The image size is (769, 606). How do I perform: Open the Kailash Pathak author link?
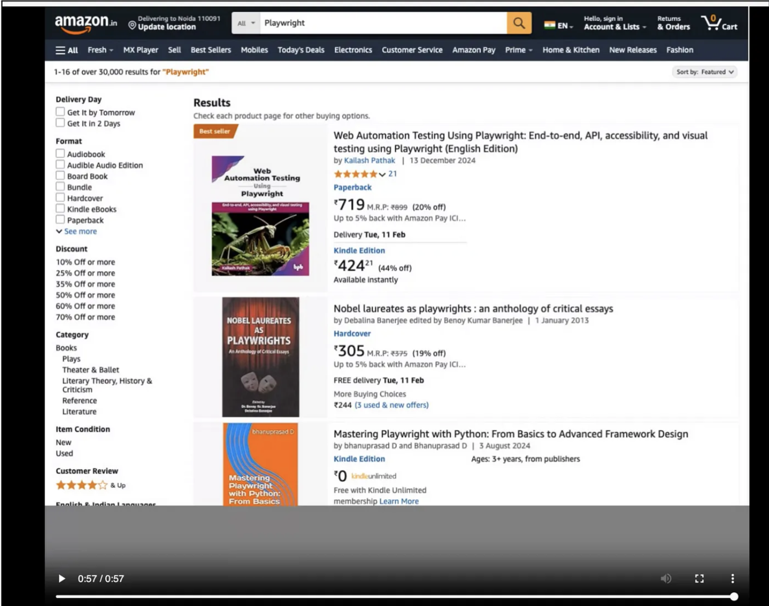[370, 160]
